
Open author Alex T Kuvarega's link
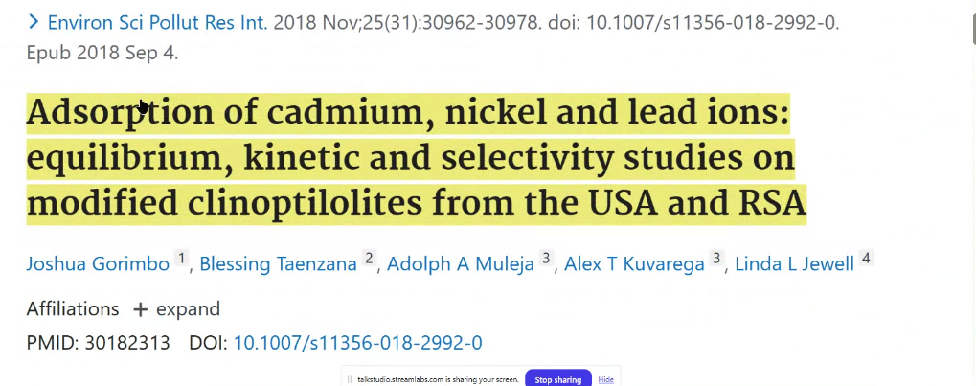(634, 264)
